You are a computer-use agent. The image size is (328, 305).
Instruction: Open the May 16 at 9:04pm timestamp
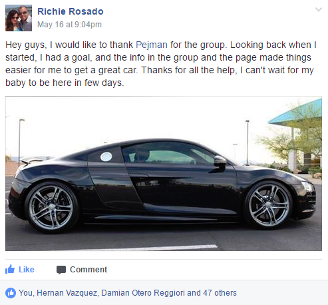pyautogui.click(x=69, y=25)
